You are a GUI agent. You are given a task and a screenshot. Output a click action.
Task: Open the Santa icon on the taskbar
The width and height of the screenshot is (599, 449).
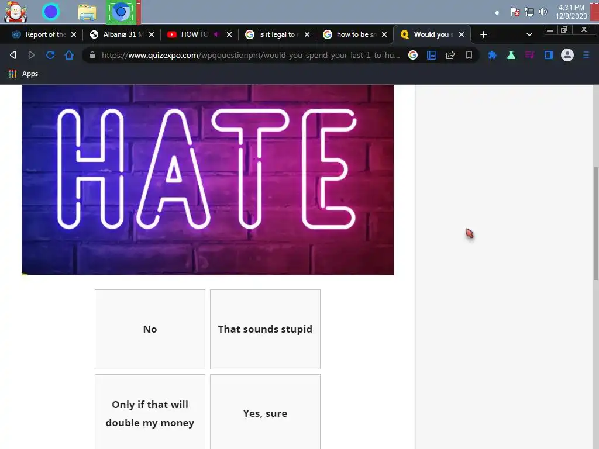(15, 12)
